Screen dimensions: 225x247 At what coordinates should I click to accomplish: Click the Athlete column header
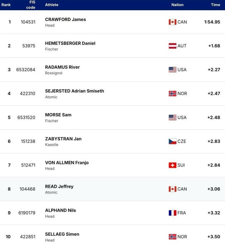[x=52, y=5]
